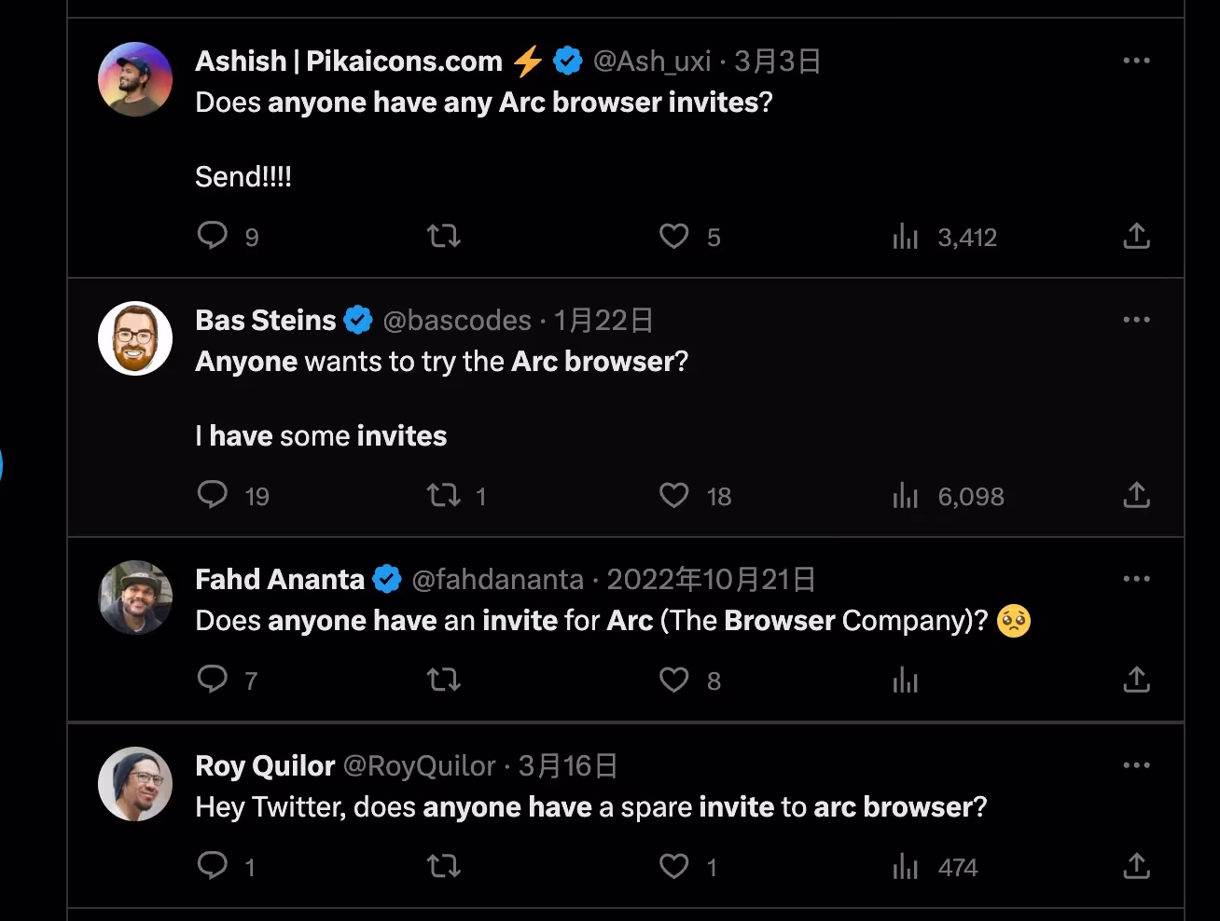Like Ashish's tweet asking for invites

pyautogui.click(x=673, y=236)
